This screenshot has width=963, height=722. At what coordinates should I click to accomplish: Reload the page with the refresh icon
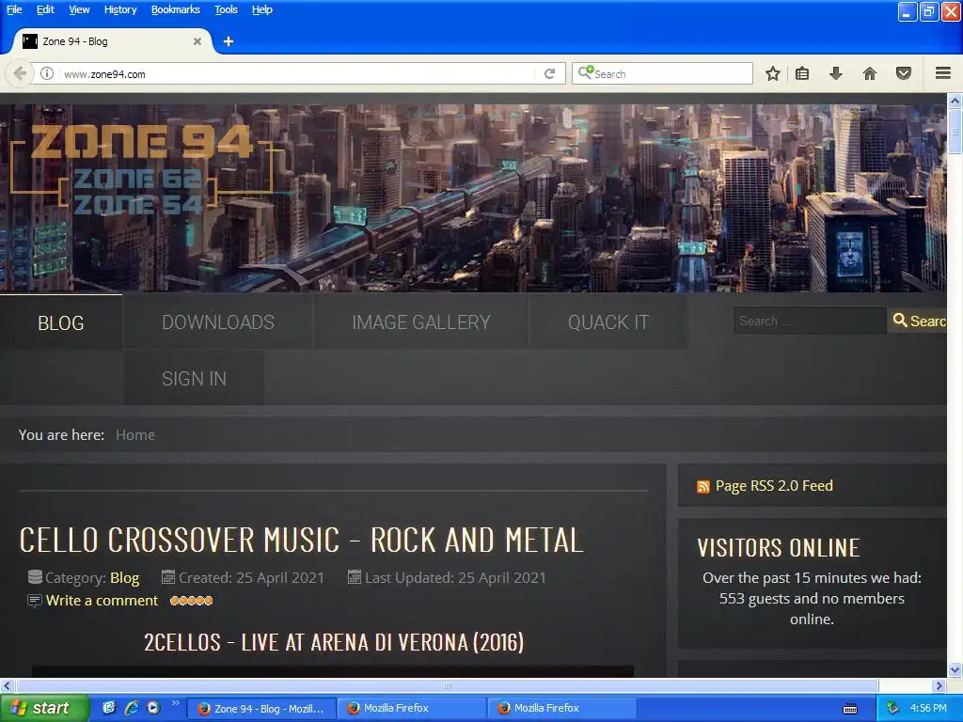(549, 73)
